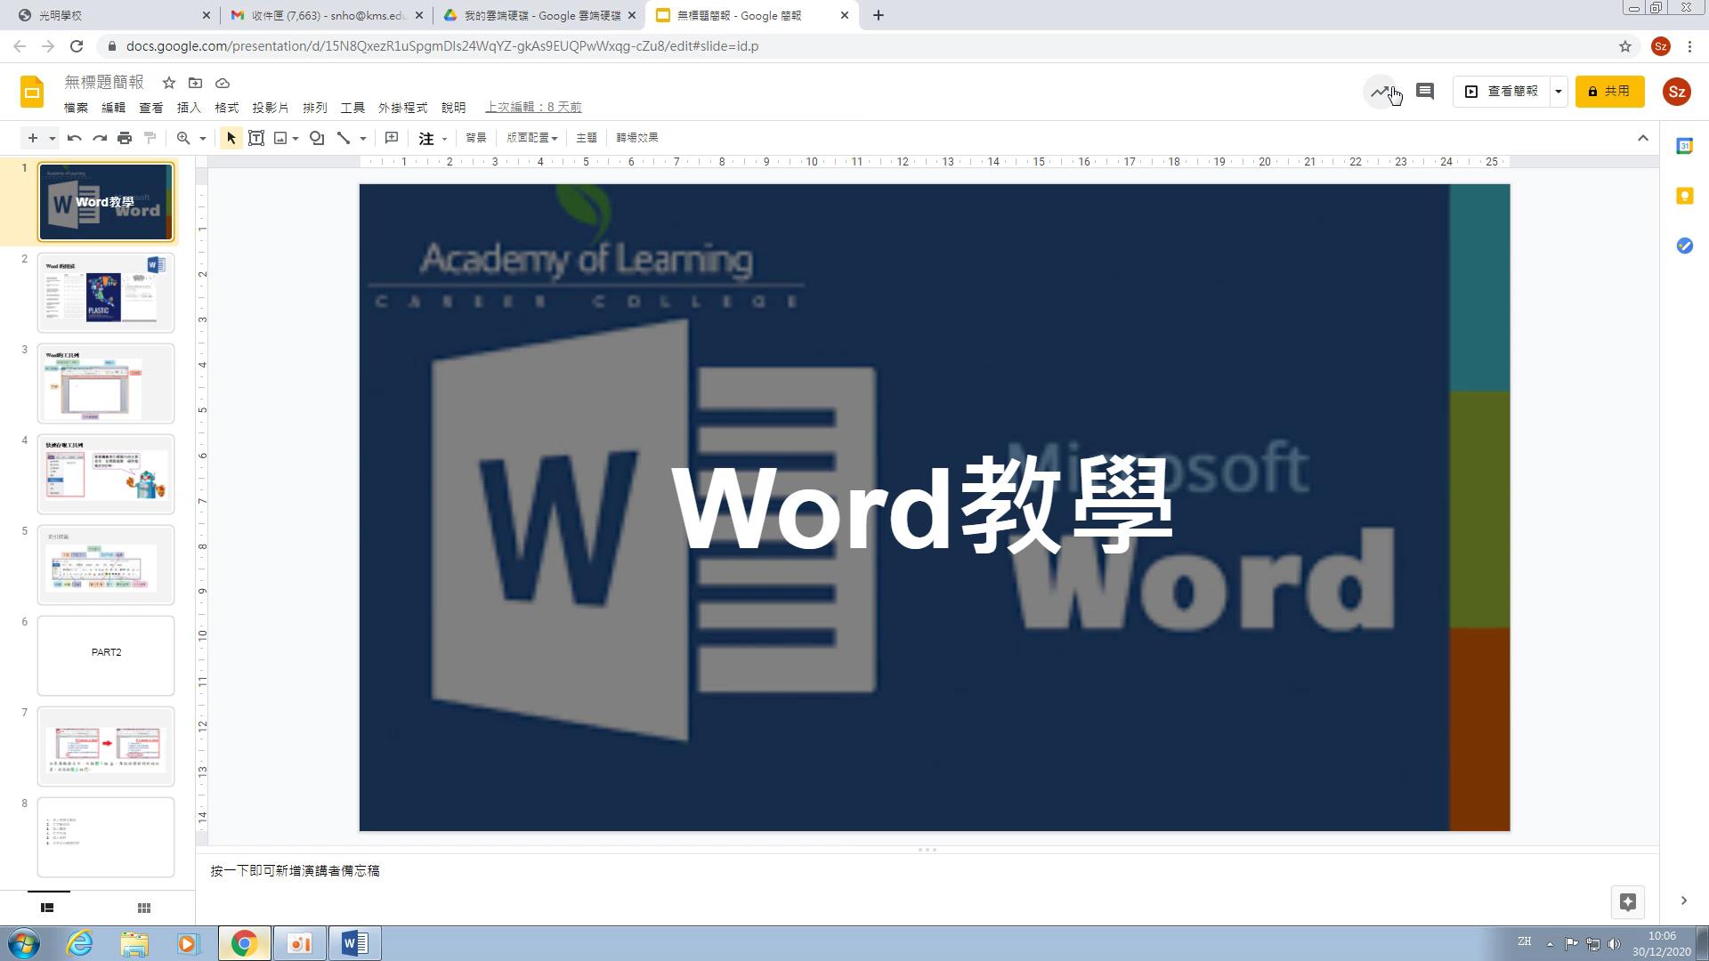The image size is (1709, 961).
Task: Click the yellow 共用 share button
Action: (x=1609, y=92)
